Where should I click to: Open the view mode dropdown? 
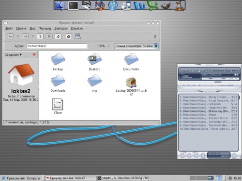pyautogui.click(x=136, y=46)
